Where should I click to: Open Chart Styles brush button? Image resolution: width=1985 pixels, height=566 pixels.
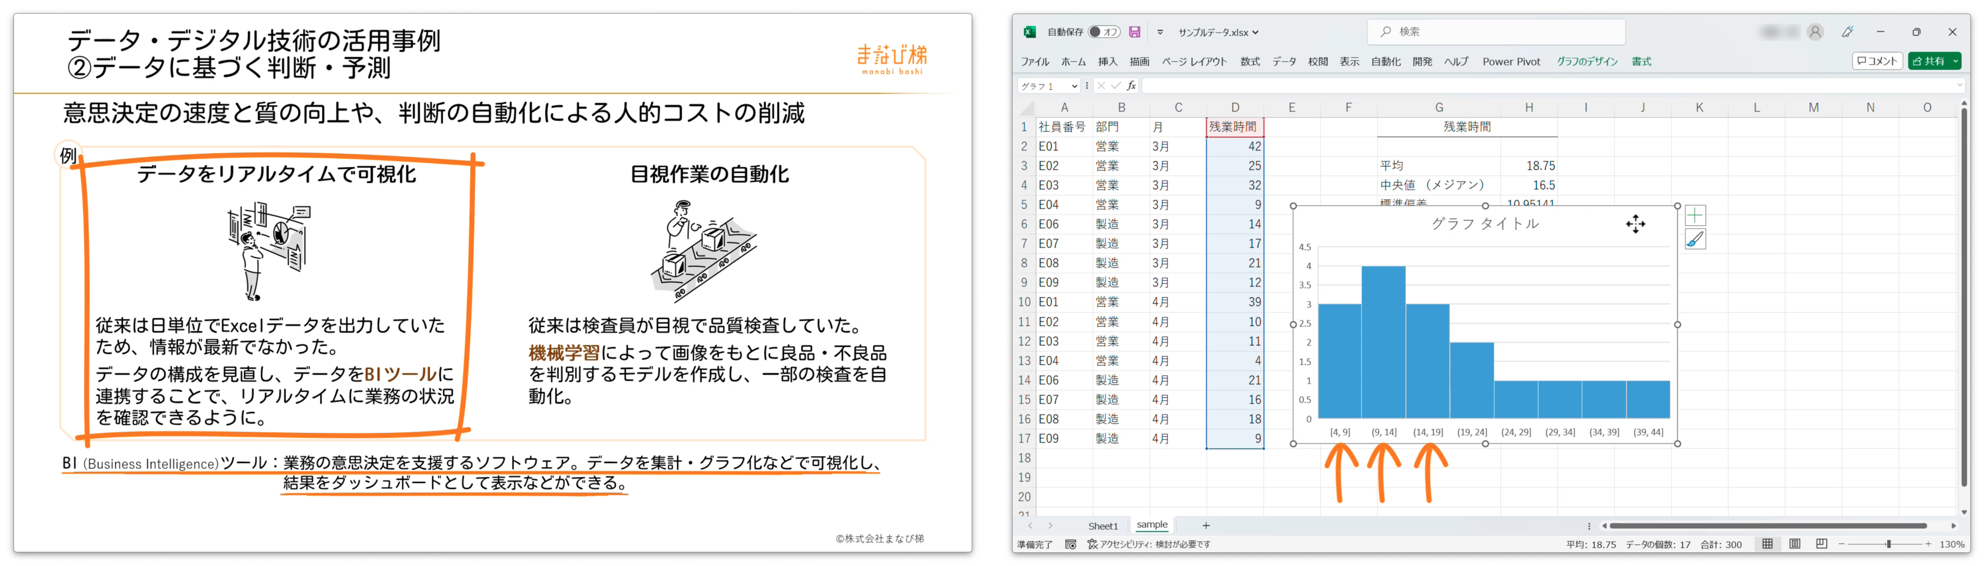click(x=1695, y=240)
